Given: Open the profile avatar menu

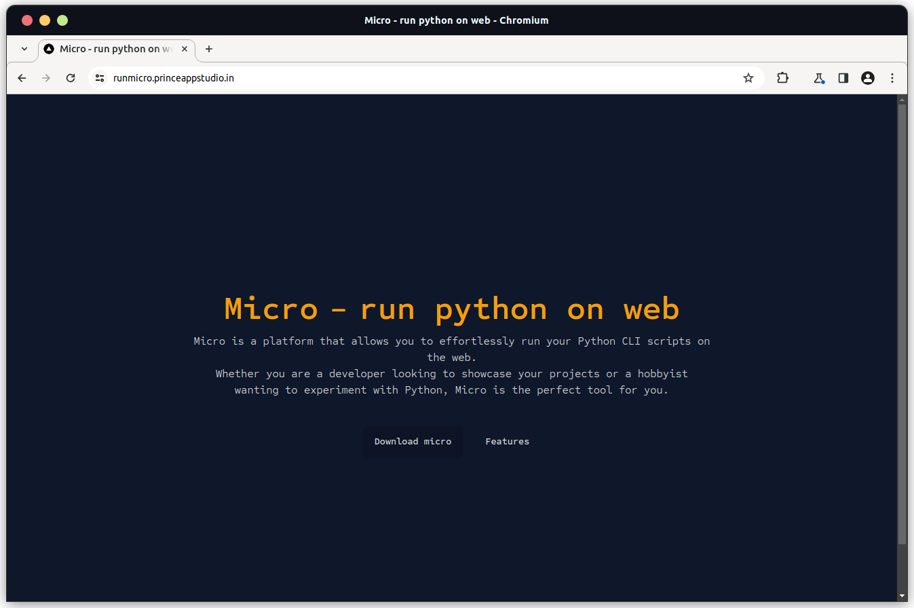Looking at the screenshot, I should click(868, 78).
